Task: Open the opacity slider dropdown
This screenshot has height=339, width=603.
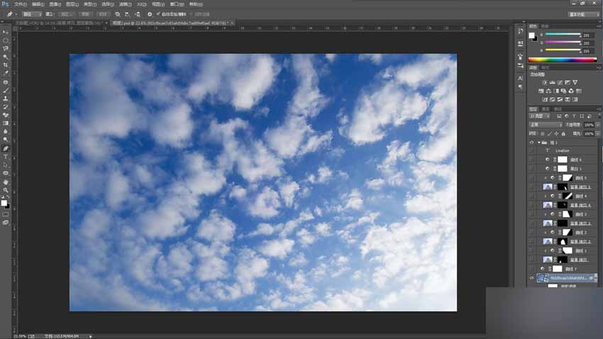Action: pos(598,125)
